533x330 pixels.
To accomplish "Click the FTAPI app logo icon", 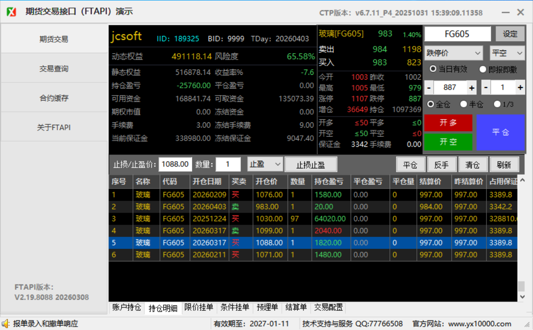I will (12, 12).
